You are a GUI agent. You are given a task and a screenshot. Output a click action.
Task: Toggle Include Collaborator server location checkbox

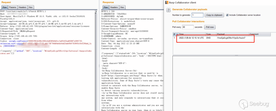tap(227, 15)
